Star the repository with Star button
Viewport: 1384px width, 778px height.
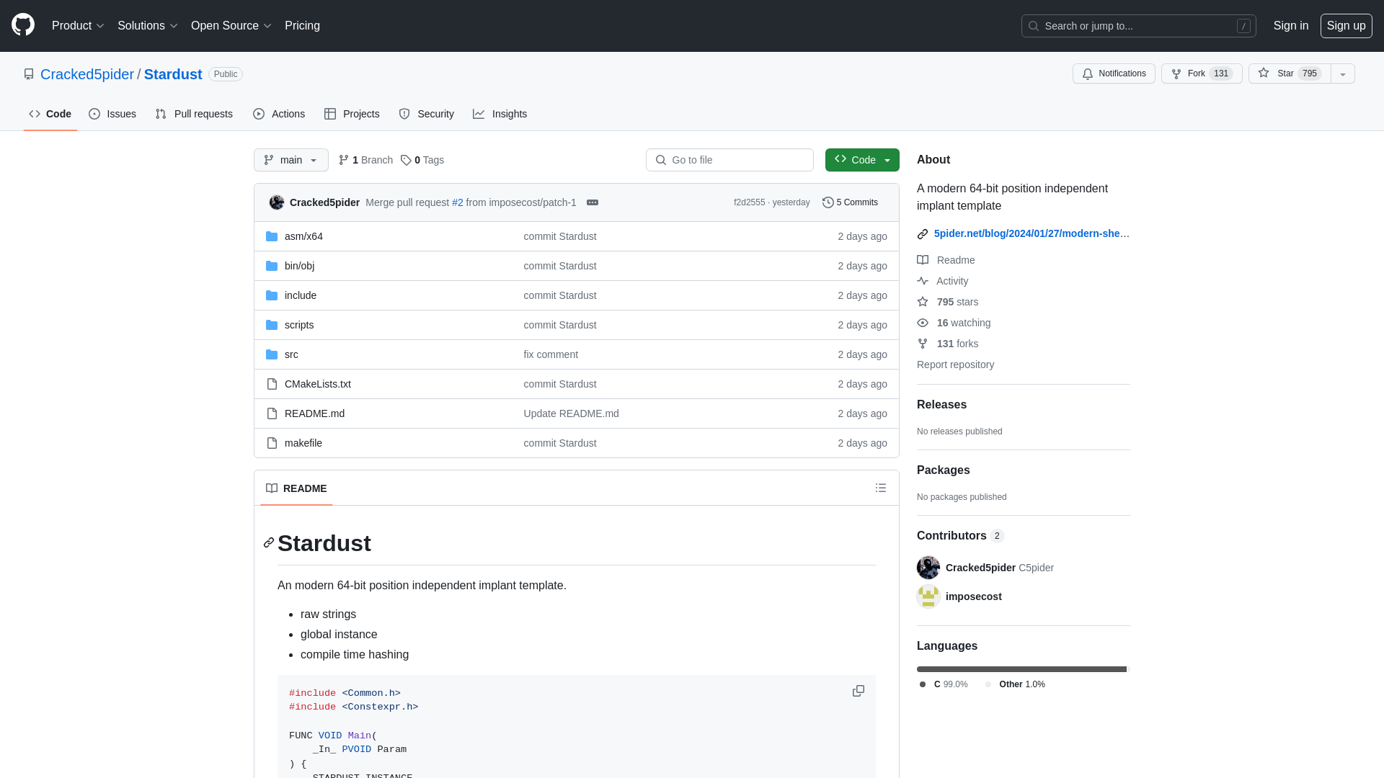(1290, 73)
